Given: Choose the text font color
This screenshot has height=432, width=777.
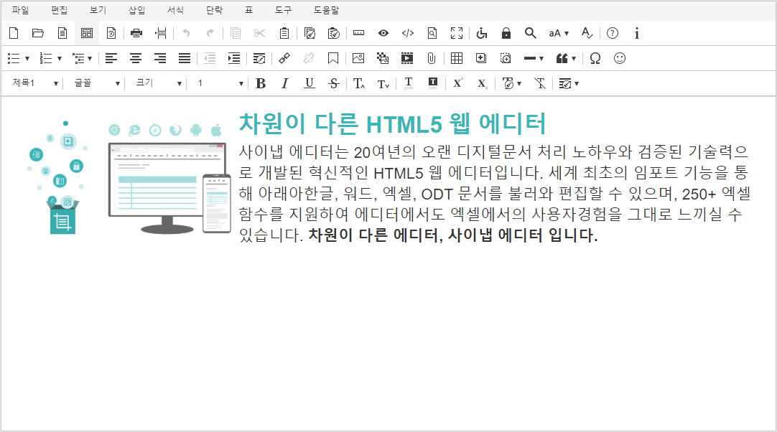Looking at the screenshot, I should (x=409, y=83).
